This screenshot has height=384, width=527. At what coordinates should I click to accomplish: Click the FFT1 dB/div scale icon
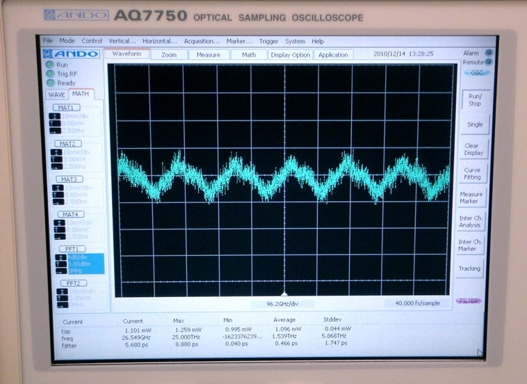tap(60, 257)
